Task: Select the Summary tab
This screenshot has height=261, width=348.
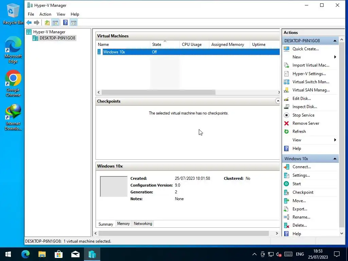Action: 106,224
